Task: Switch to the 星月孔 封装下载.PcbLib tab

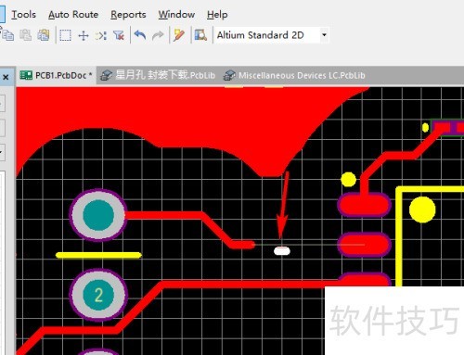Action: (x=158, y=75)
